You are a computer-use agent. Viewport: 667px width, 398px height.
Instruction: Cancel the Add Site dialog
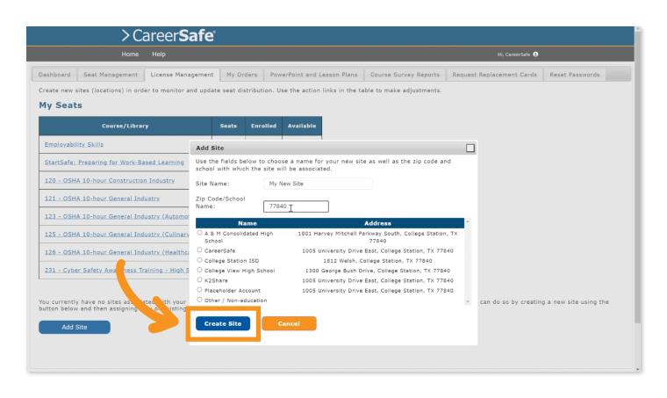click(289, 323)
